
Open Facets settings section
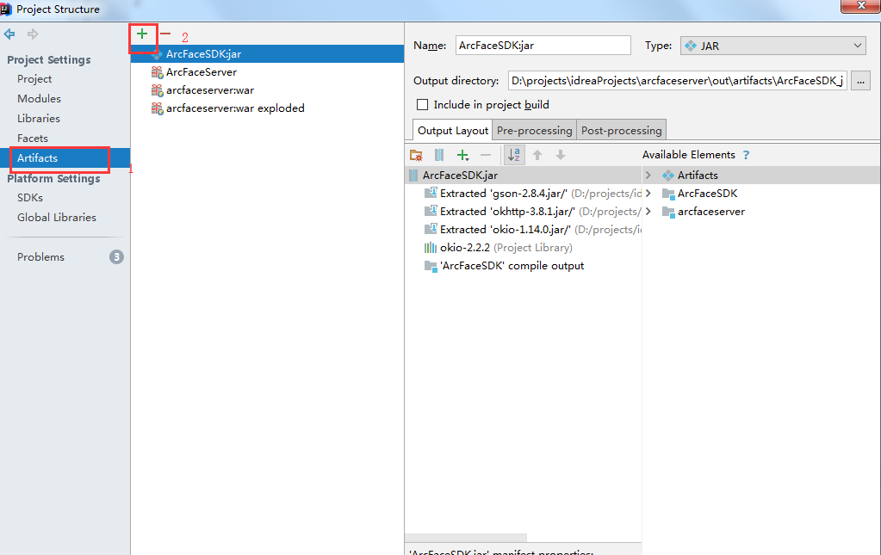[33, 138]
